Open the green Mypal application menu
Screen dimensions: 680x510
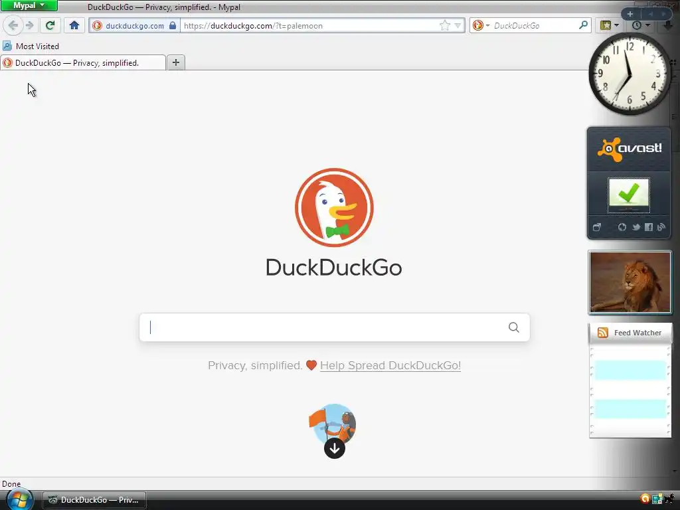coord(29,5)
